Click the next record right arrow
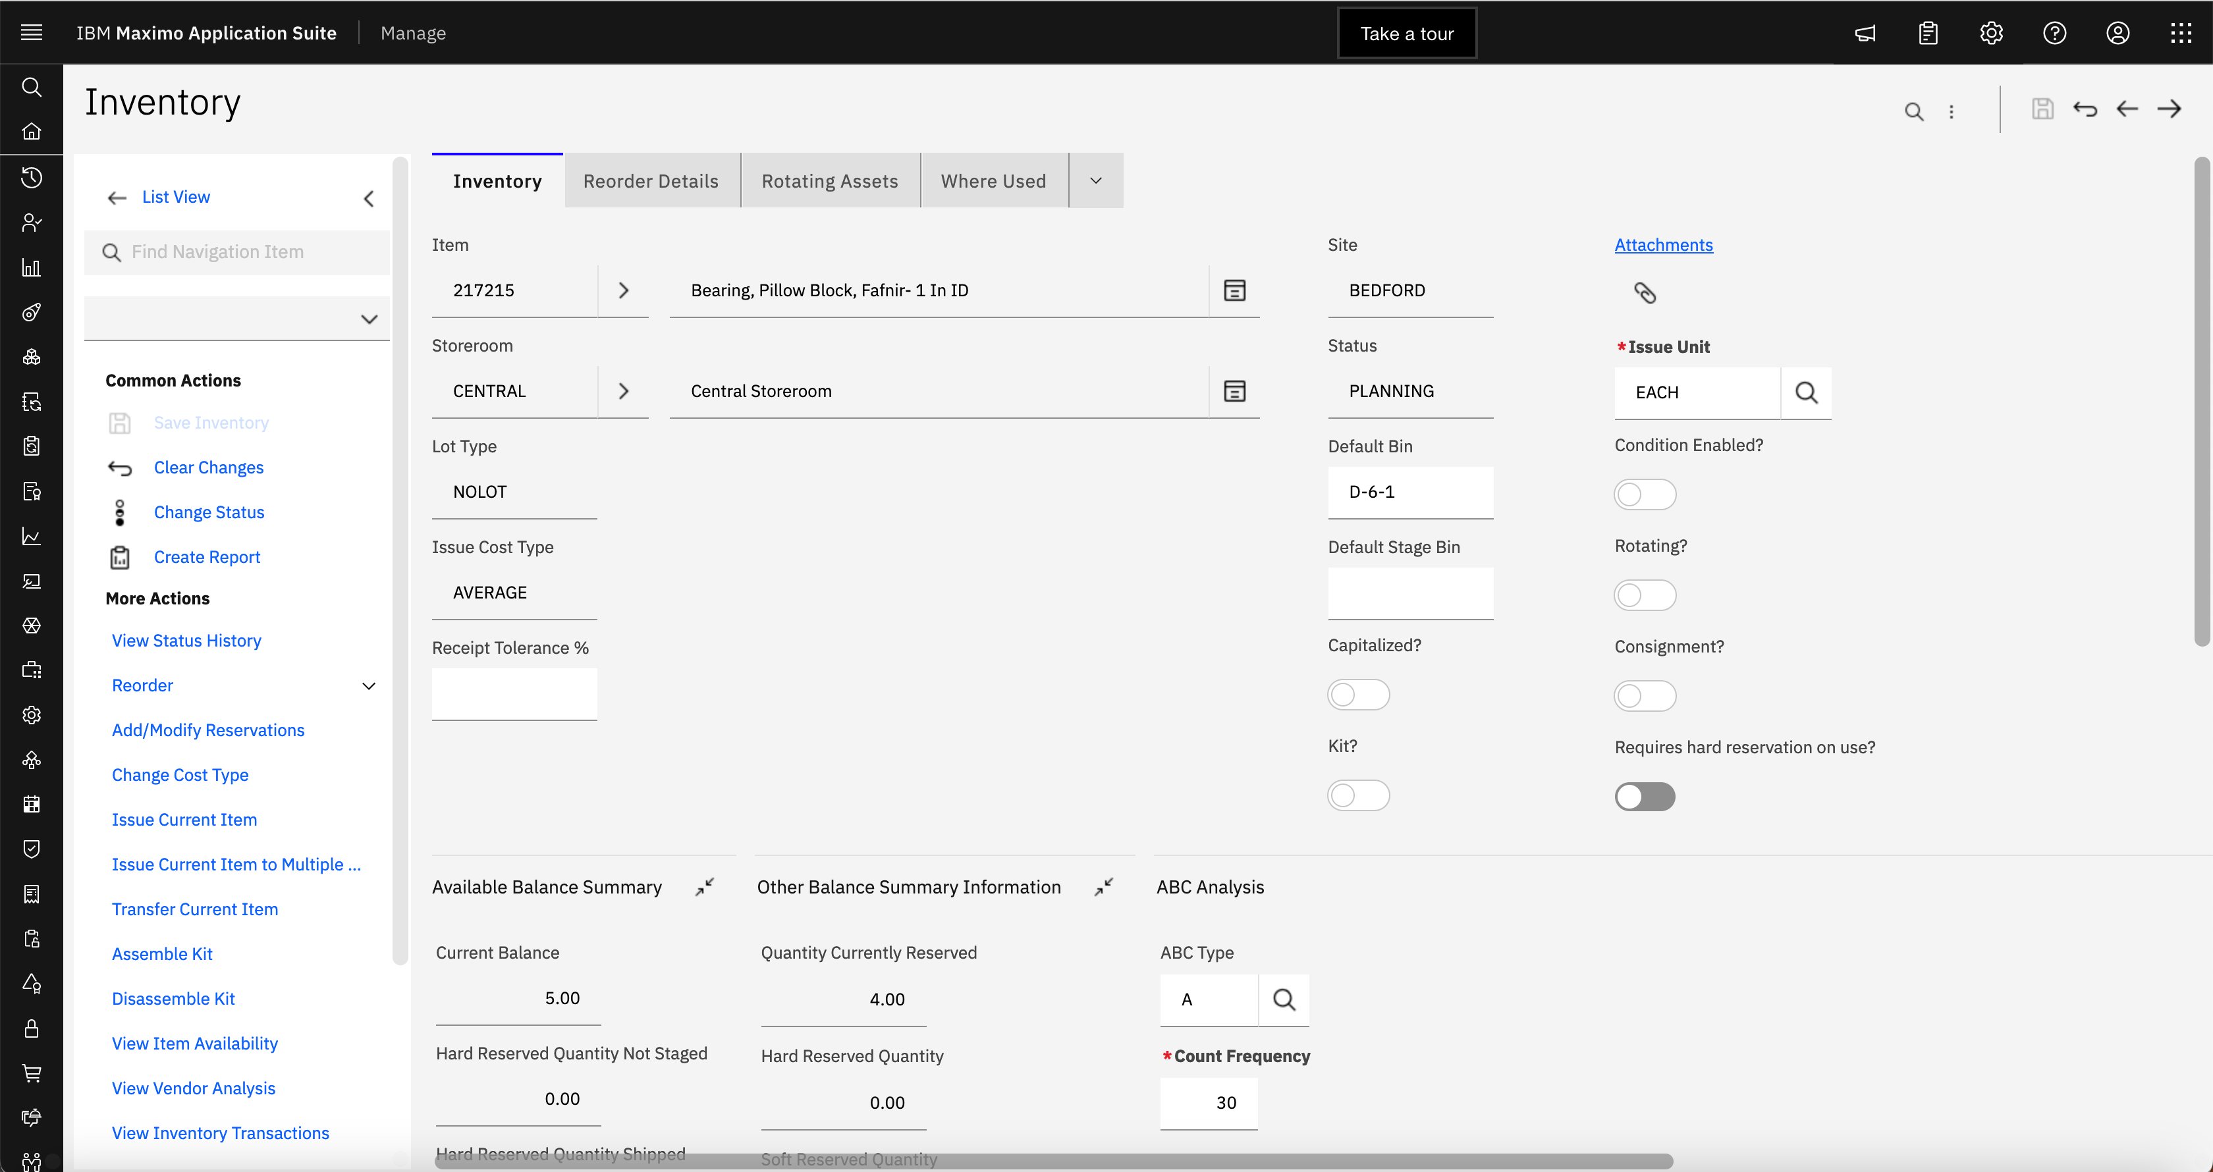This screenshot has width=2213, height=1172. point(2169,109)
